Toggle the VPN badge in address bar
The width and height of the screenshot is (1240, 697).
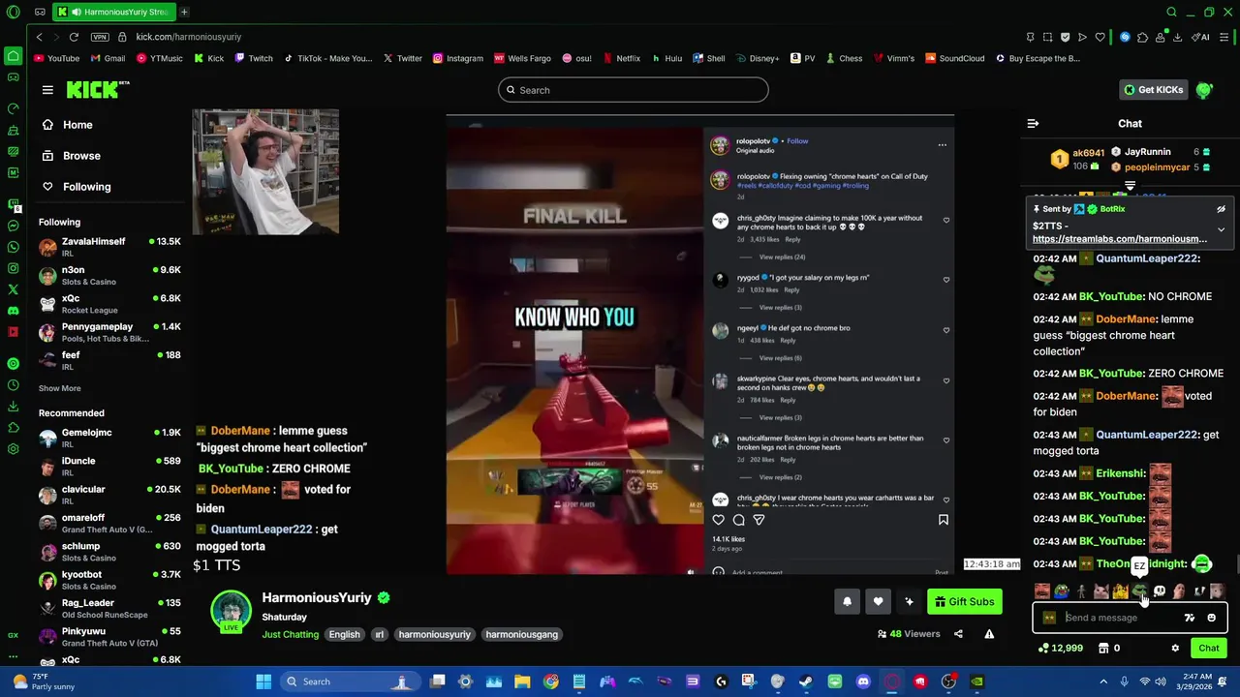coord(99,37)
